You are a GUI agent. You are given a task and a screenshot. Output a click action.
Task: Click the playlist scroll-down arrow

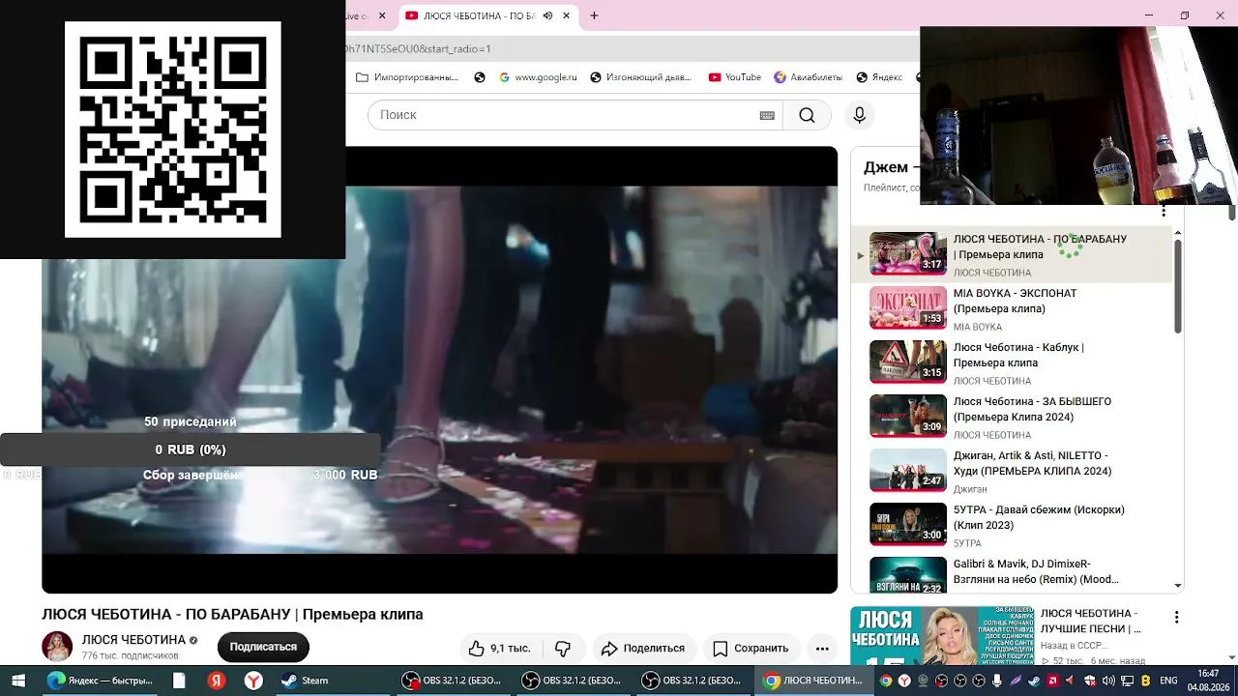(1178, 585)
